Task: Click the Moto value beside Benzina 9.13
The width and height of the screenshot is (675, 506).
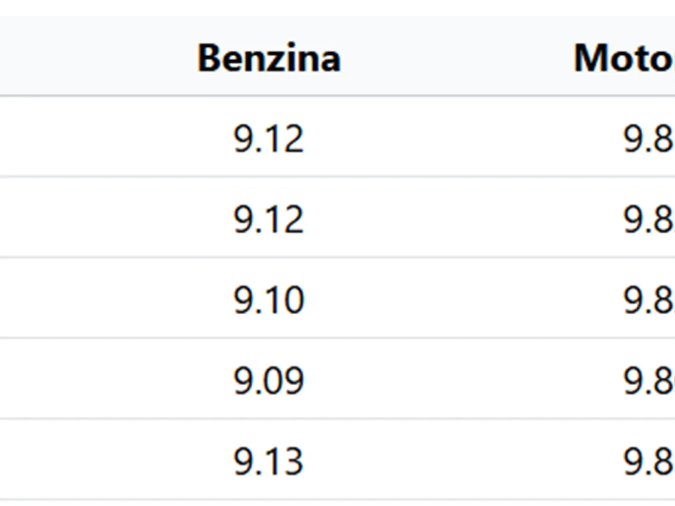Action: (x=648, y=461)
